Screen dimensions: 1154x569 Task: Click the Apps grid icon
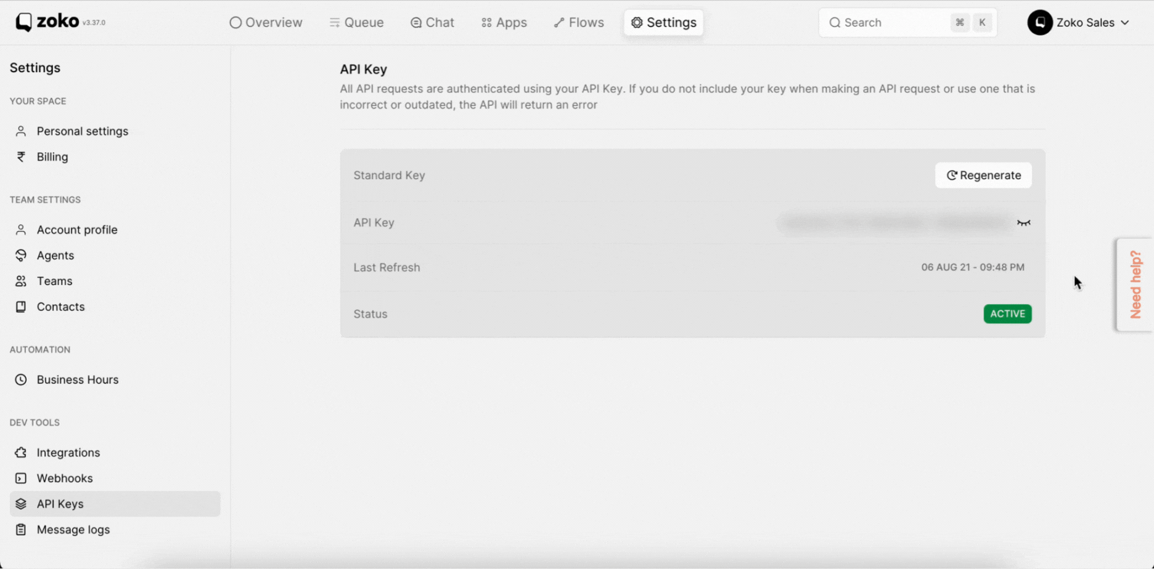pos(486,23)
